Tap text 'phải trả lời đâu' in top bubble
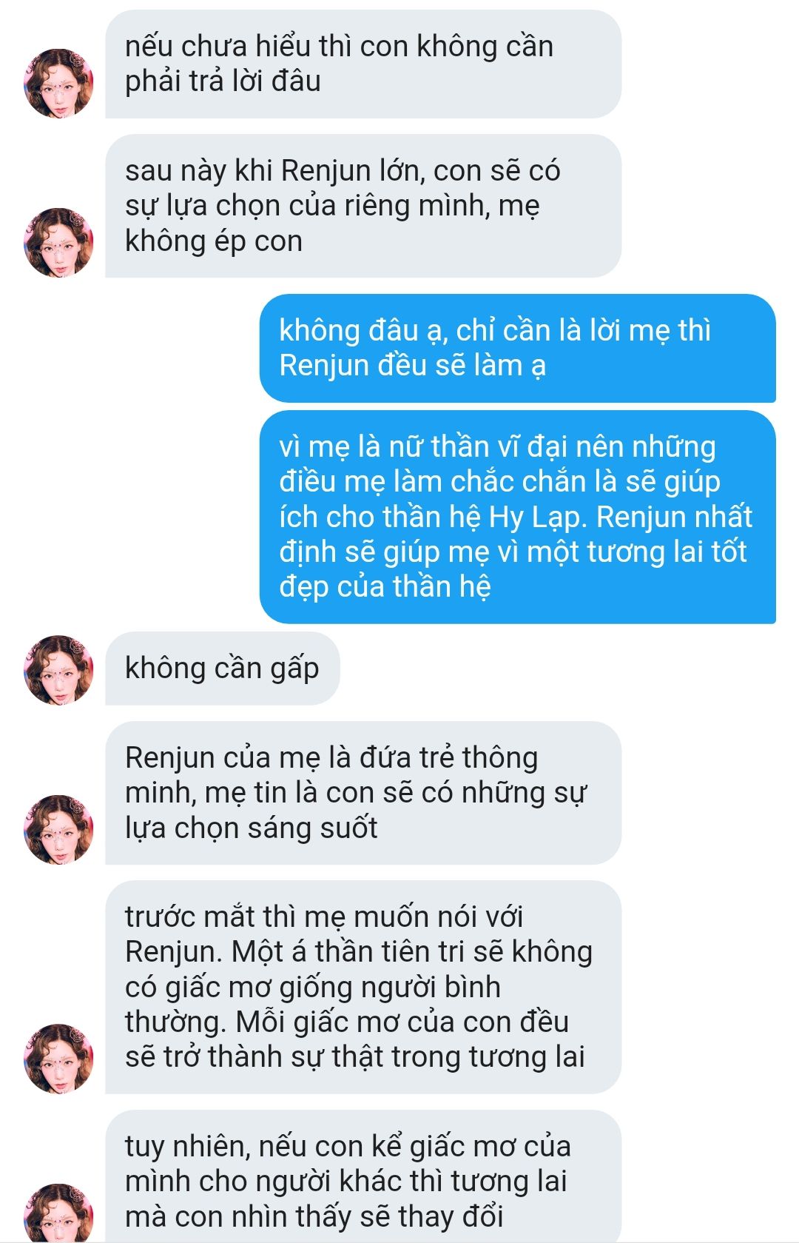This screenshot has width=799, height=1243. click(223, 81)
